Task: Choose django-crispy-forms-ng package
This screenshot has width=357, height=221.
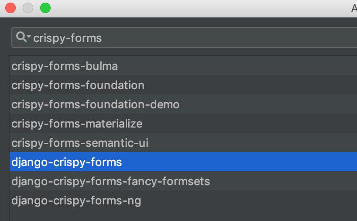Action: (76, 200)
